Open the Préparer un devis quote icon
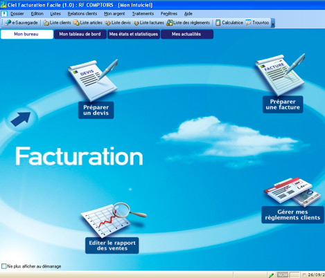This screenshot has height=278, width=325. pos(93,80)
